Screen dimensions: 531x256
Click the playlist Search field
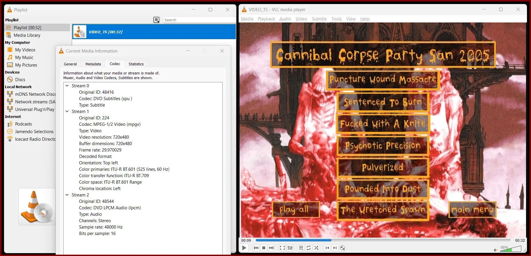coord(199,20)
